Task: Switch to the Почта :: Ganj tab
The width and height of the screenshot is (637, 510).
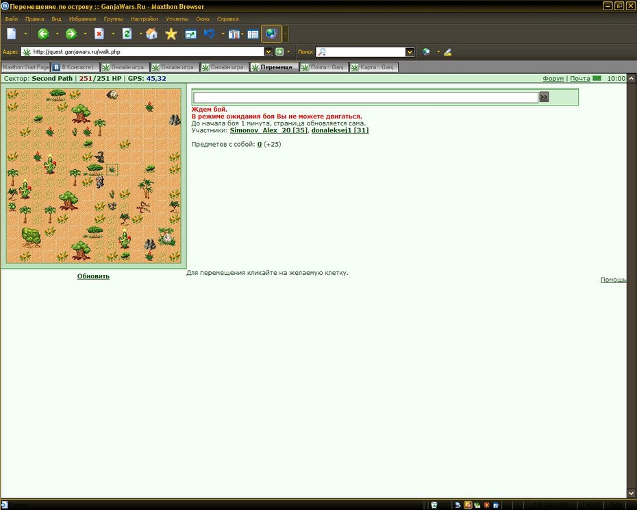Action: [x=324, y=67]
